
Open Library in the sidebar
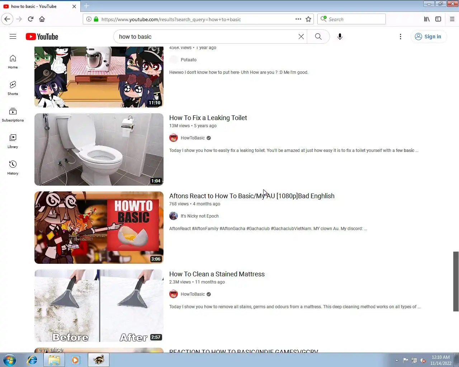tap(13, 141)
